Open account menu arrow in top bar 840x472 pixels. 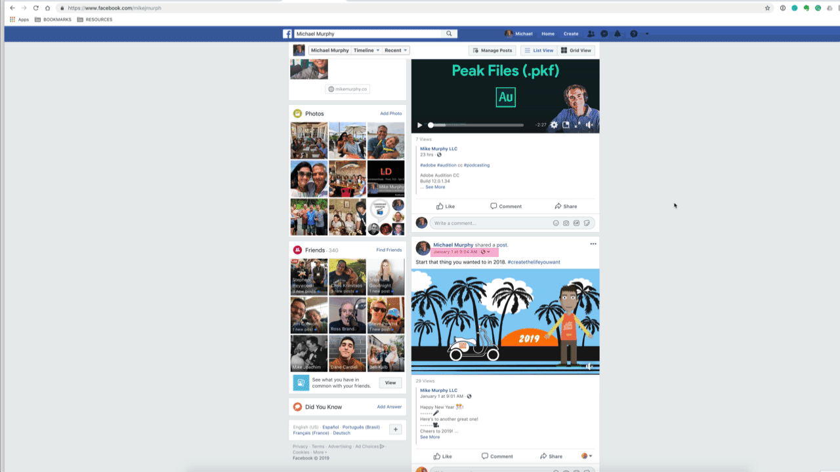[x=647, y=34]
